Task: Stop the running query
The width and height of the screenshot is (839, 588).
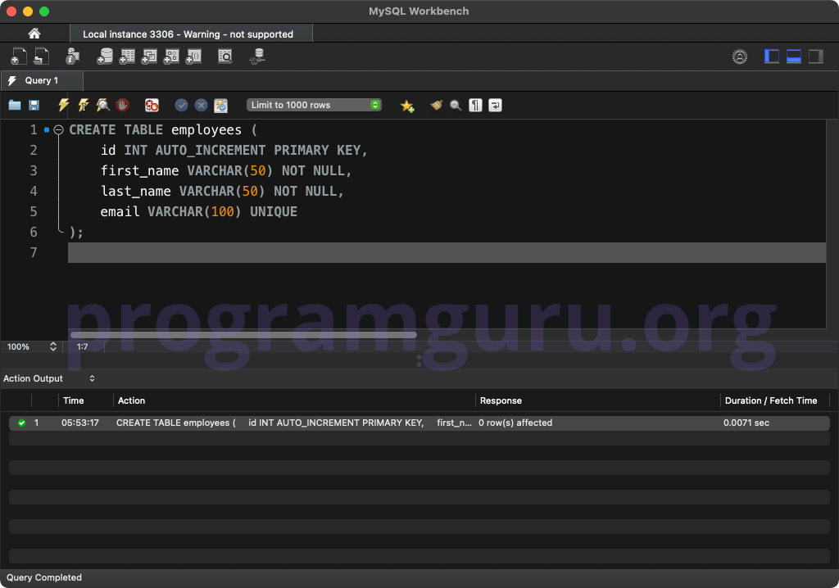Action: pos(123,105)
